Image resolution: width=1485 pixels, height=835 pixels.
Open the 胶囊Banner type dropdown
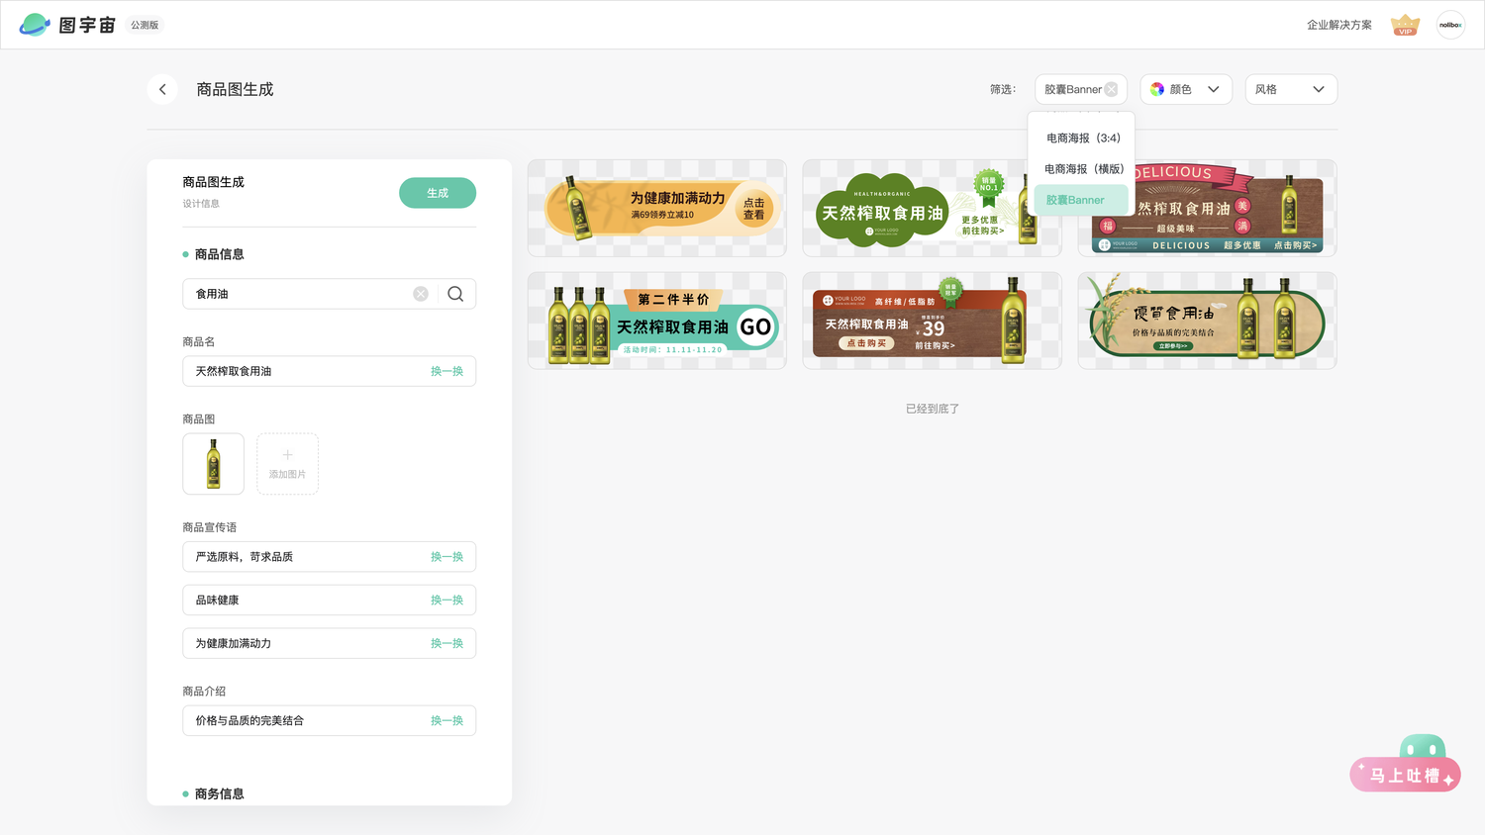tap(1081, 89)
